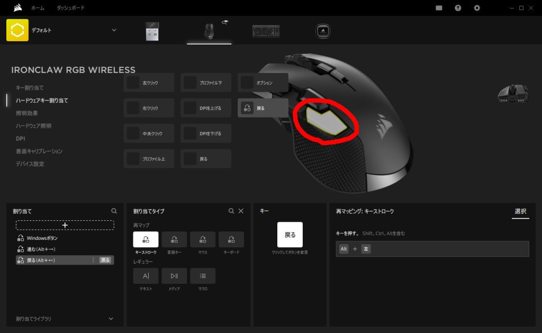This screenshot has height=333, width=542.
Task: Open the three-dot menu on 戻る assignment
Action: pyautogui.click(x=93, y=260)
